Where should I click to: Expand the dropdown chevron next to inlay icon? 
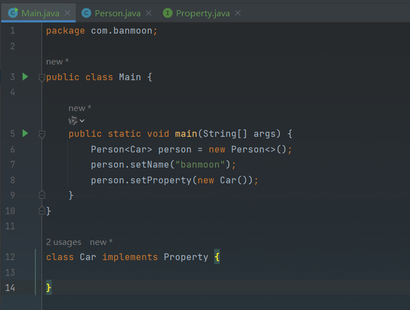82,121
